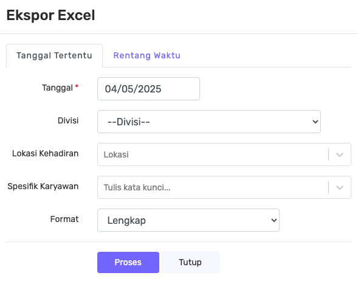Open the Format dropdown showing Lengkap
The width and height of the screenshot is (358, 281).
(x=188, y=220)
